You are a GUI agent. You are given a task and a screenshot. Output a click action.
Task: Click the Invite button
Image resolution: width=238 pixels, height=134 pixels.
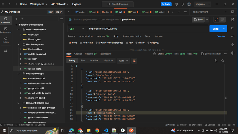pos(166,4)
